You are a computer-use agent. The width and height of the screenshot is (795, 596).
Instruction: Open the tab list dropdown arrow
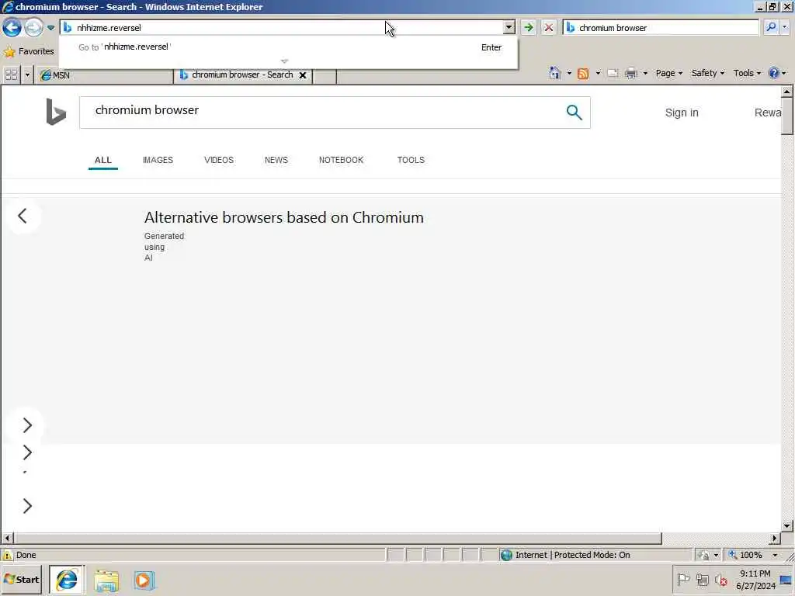(x=27, y=75)
